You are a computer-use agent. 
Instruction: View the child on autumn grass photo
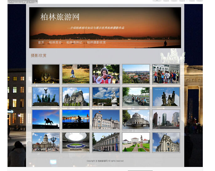(x=76, y=74)
